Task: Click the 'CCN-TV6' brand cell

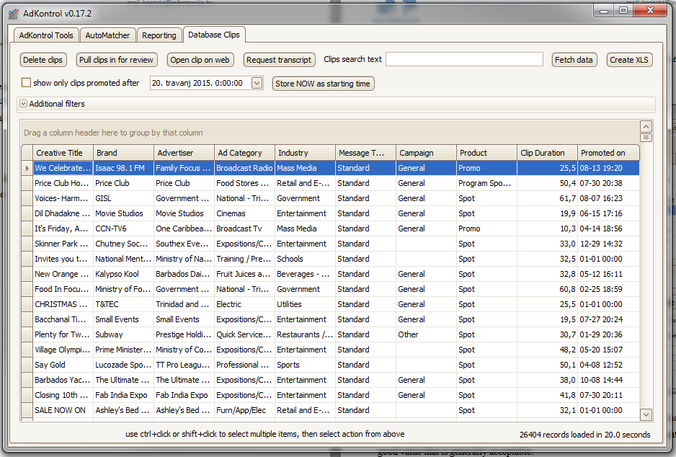Action: pyautogui.click(x=123, y=228)
